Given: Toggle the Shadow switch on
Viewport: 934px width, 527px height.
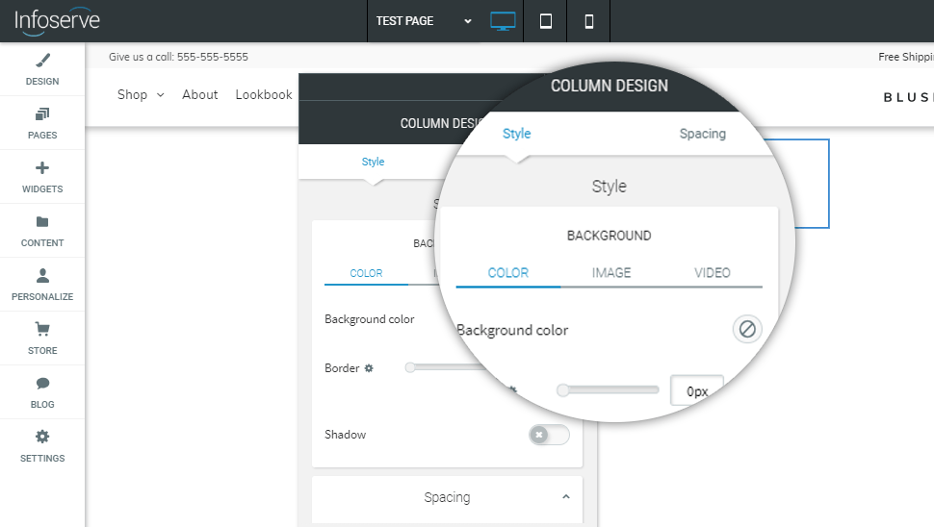Looking at the screenshot, I should coord(549,435).
